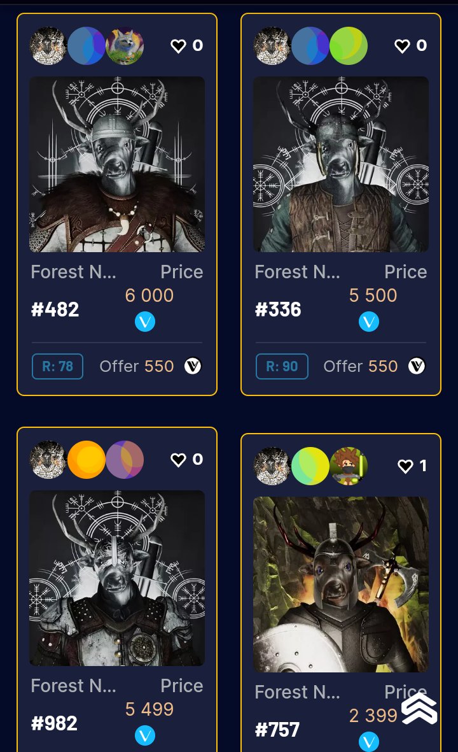
Task: Click the fox avatar on the #482 card
Action: pos(125,46)
